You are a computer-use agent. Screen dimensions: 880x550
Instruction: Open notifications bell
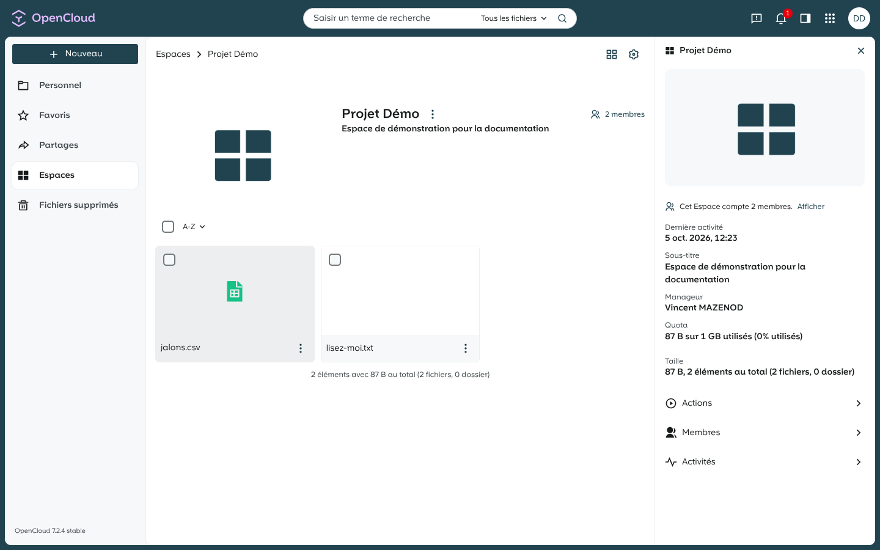click(781, 18)
